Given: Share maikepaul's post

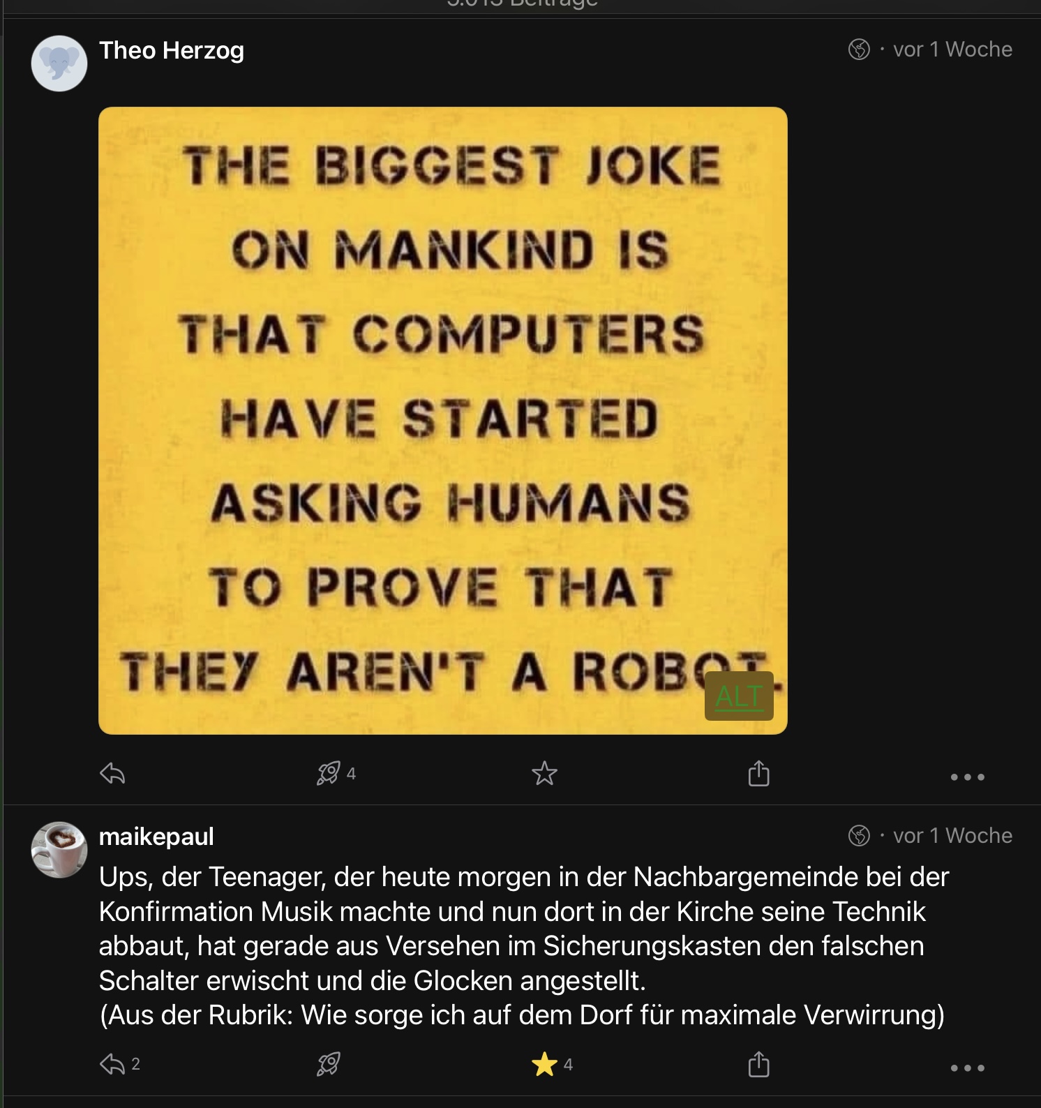Looking at the screenshot, I should click(758, 1065).
